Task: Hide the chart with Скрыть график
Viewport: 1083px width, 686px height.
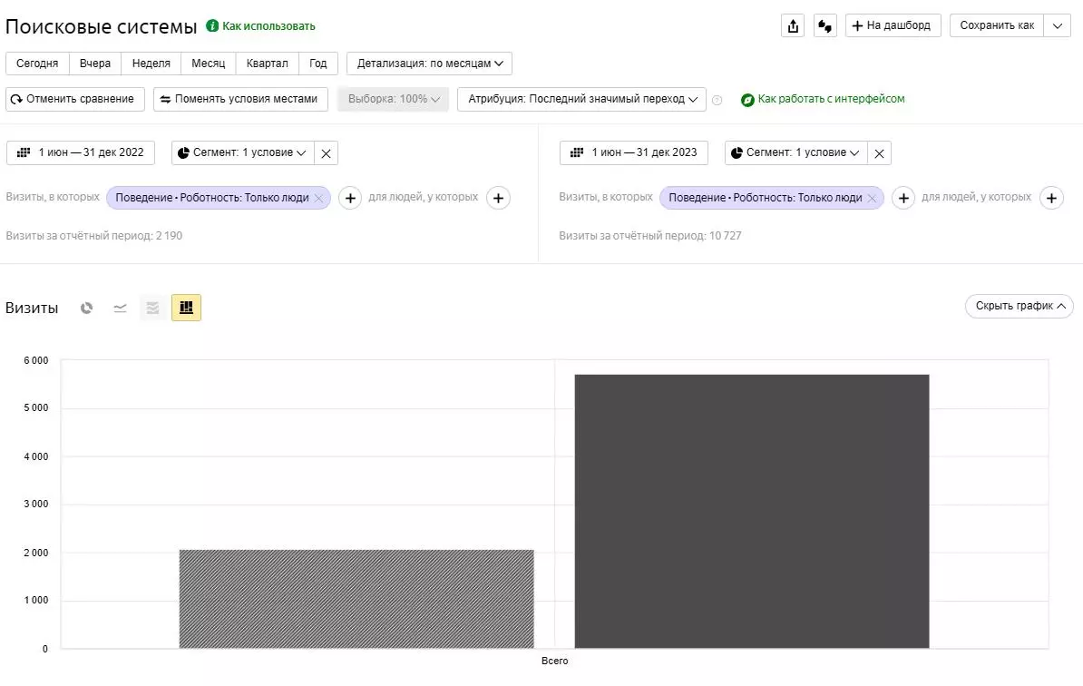Action: [x=1019, y=307]
